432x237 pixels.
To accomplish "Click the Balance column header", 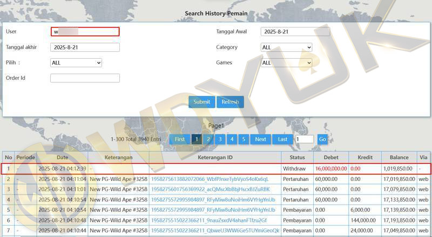I will tap(399, 157).
